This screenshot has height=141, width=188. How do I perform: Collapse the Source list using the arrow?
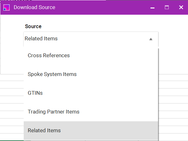(151, 39)
